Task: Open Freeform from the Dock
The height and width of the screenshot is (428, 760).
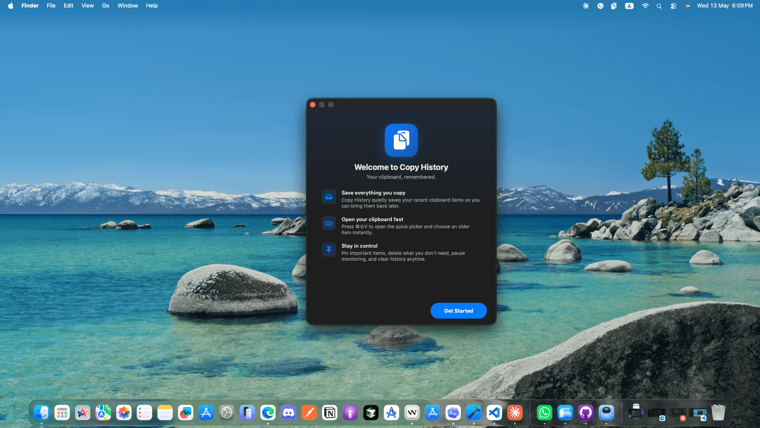Action: point(186,413)
